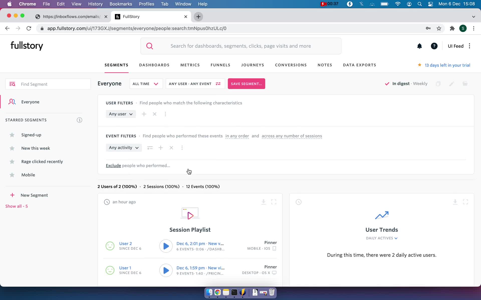Click Show all - 5 link
Image resolution: width=481 pixels, height=300 pixels.
(17, 206)
